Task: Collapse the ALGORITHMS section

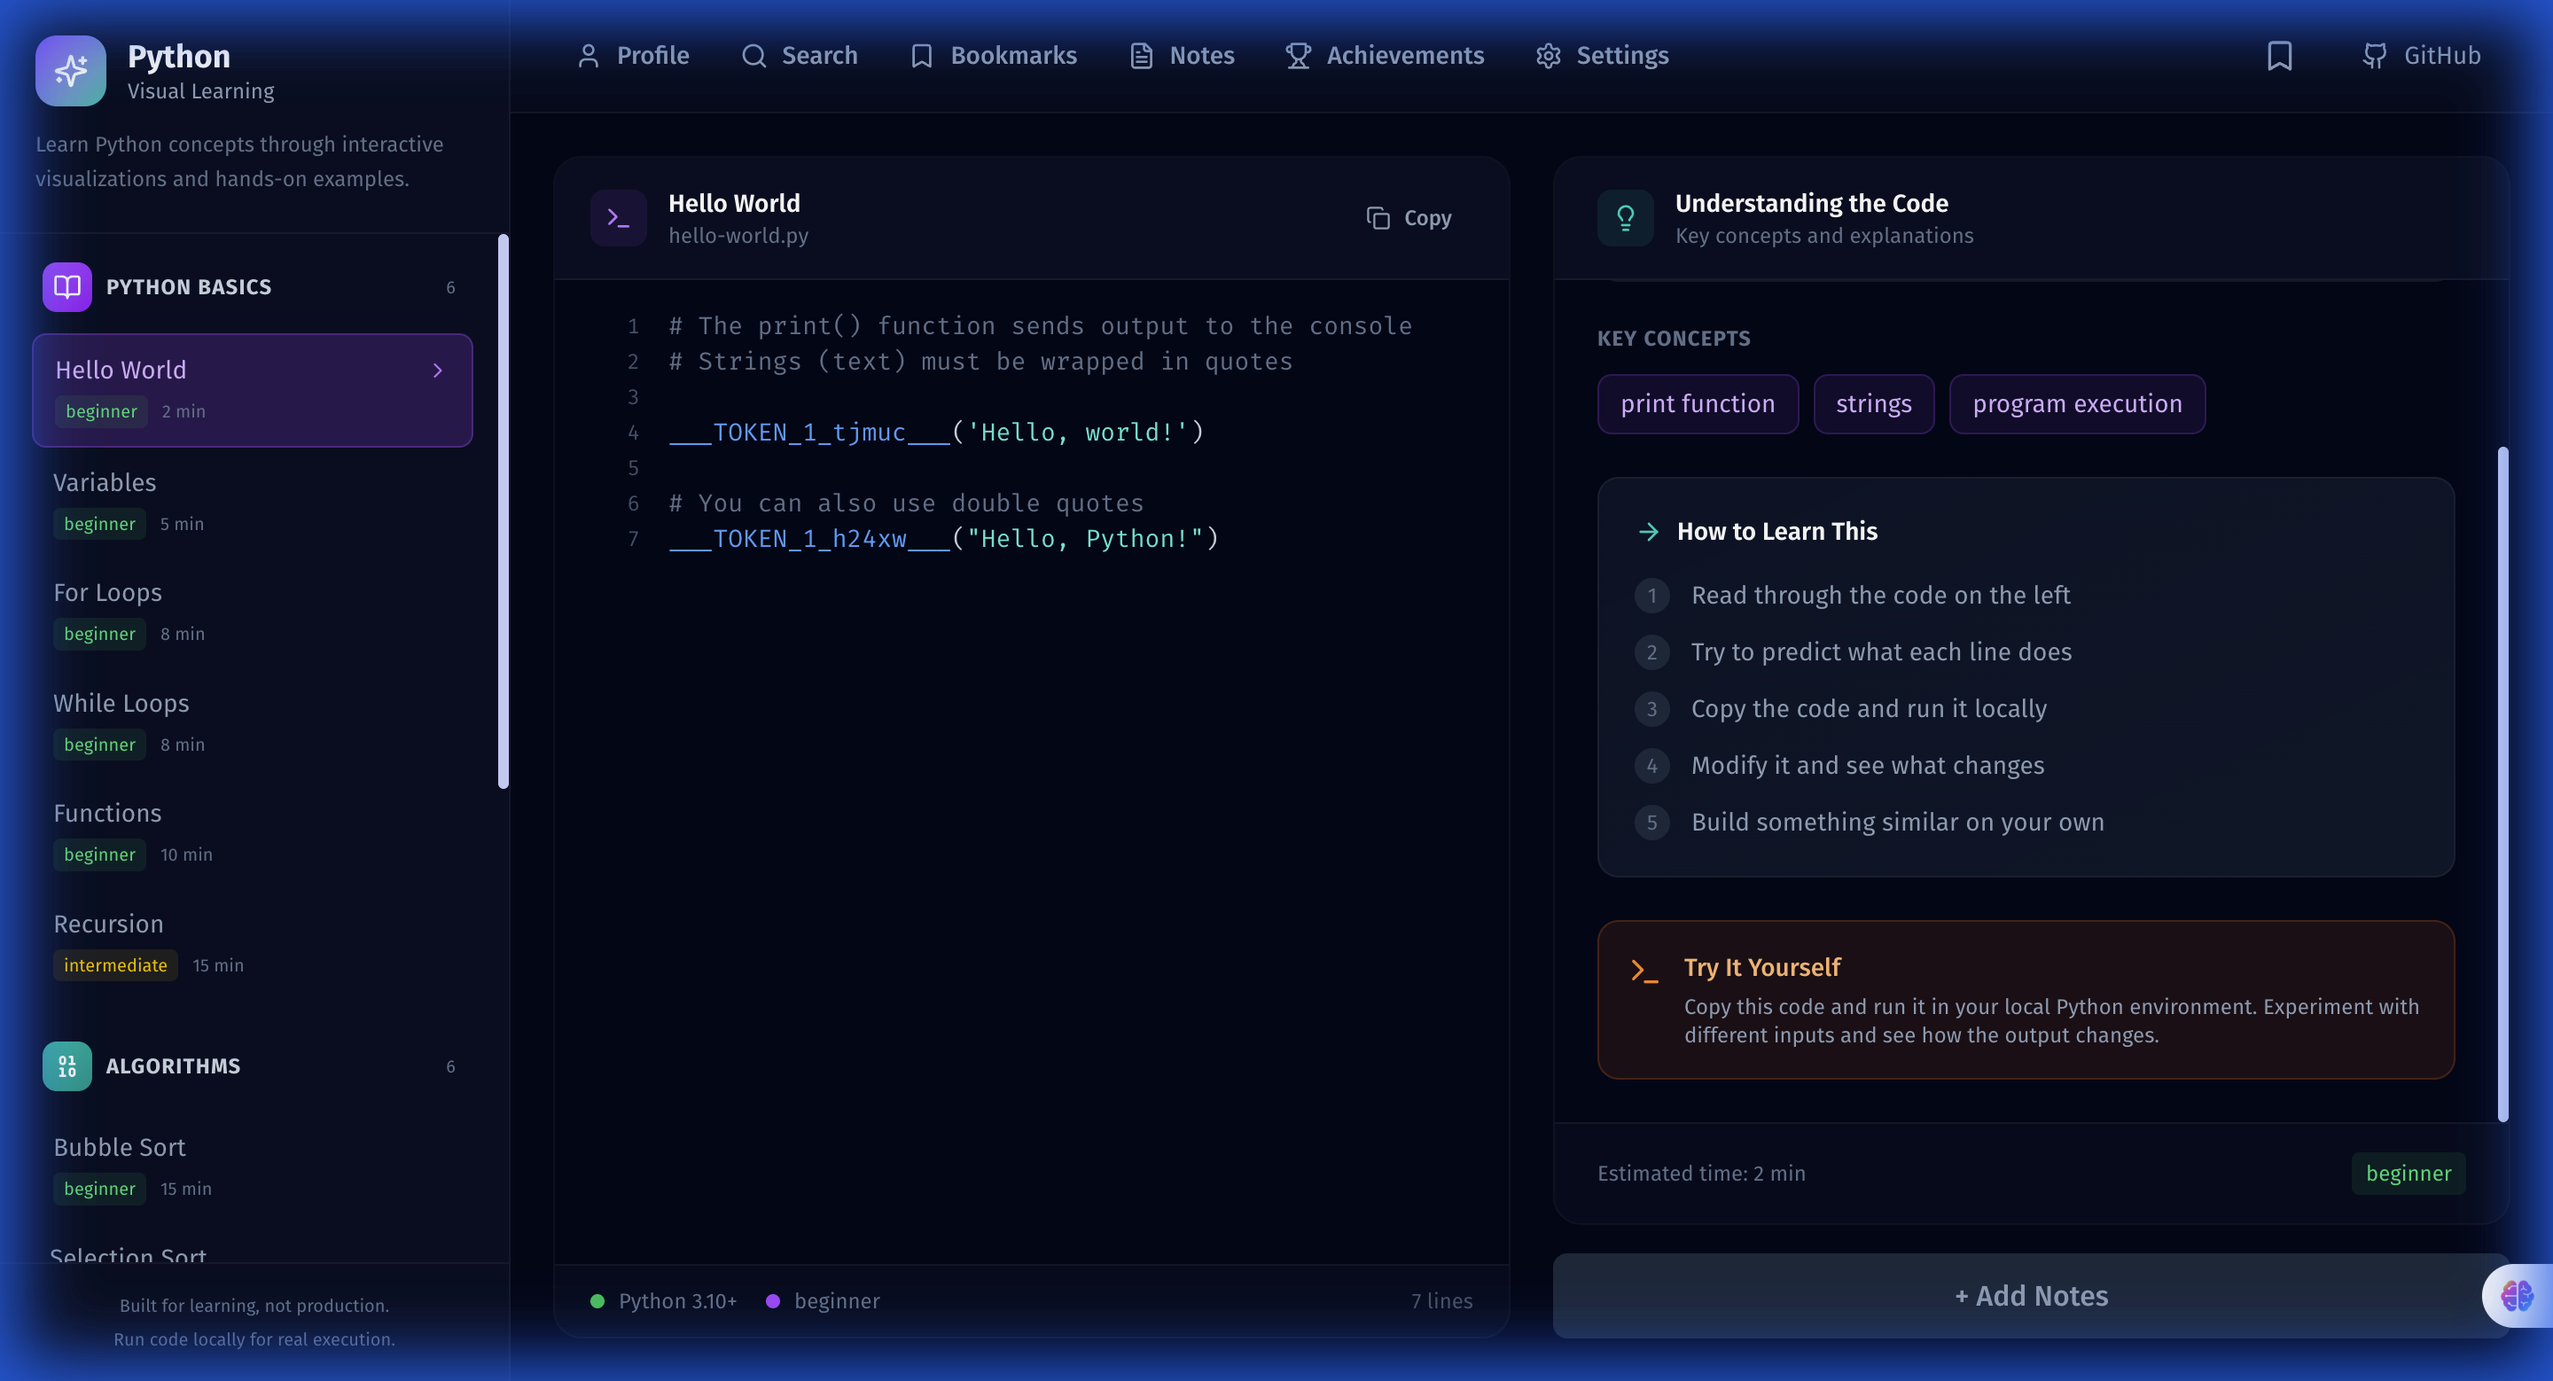Action: (173, 1066)
